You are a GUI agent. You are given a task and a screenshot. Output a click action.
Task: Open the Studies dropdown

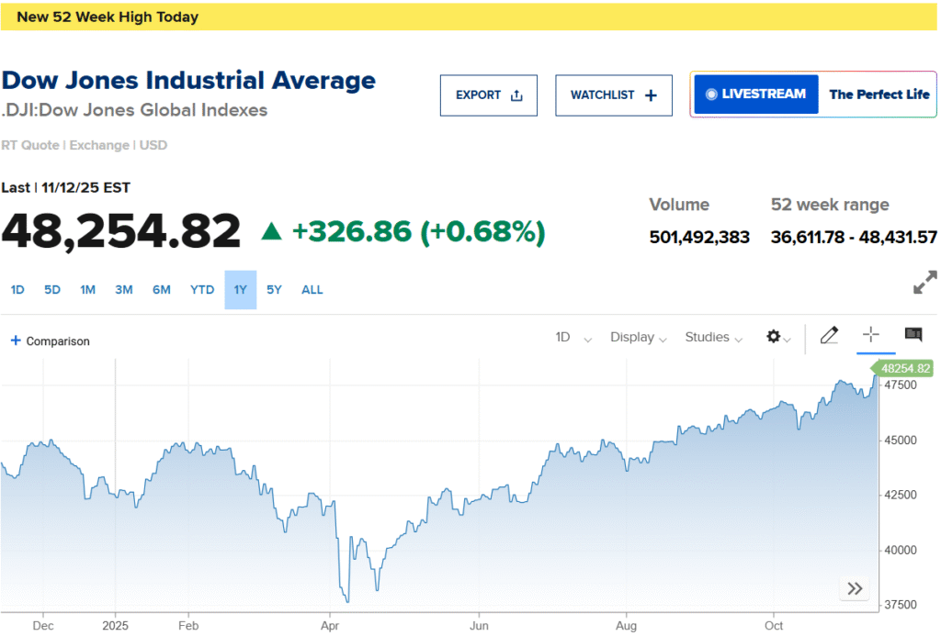[x=713, y=338]
